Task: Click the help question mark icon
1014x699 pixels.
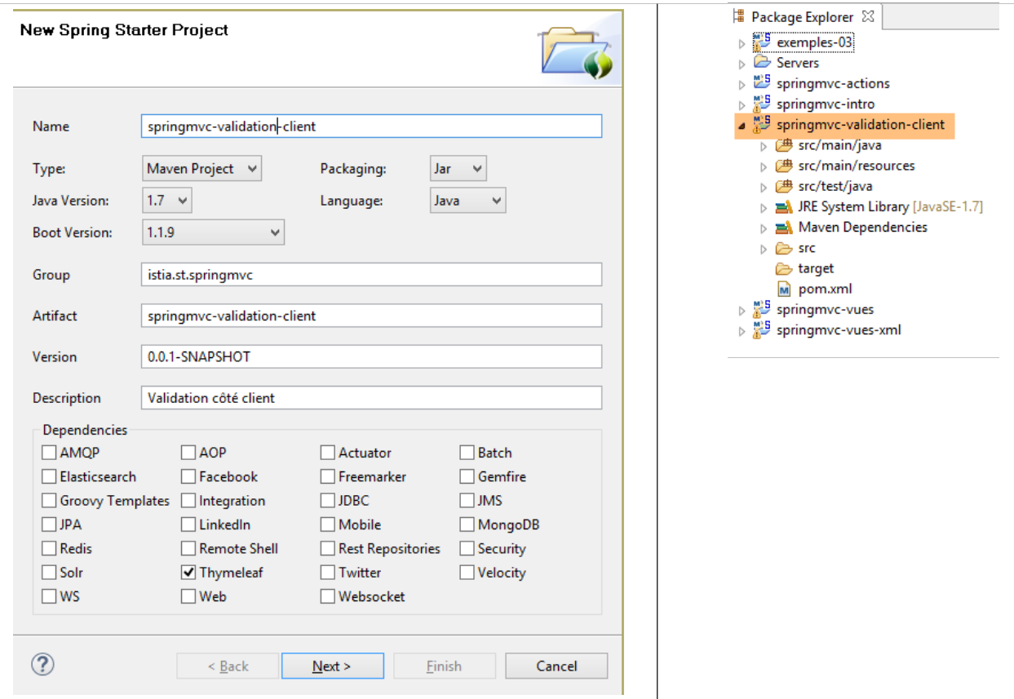Action: 42,665
